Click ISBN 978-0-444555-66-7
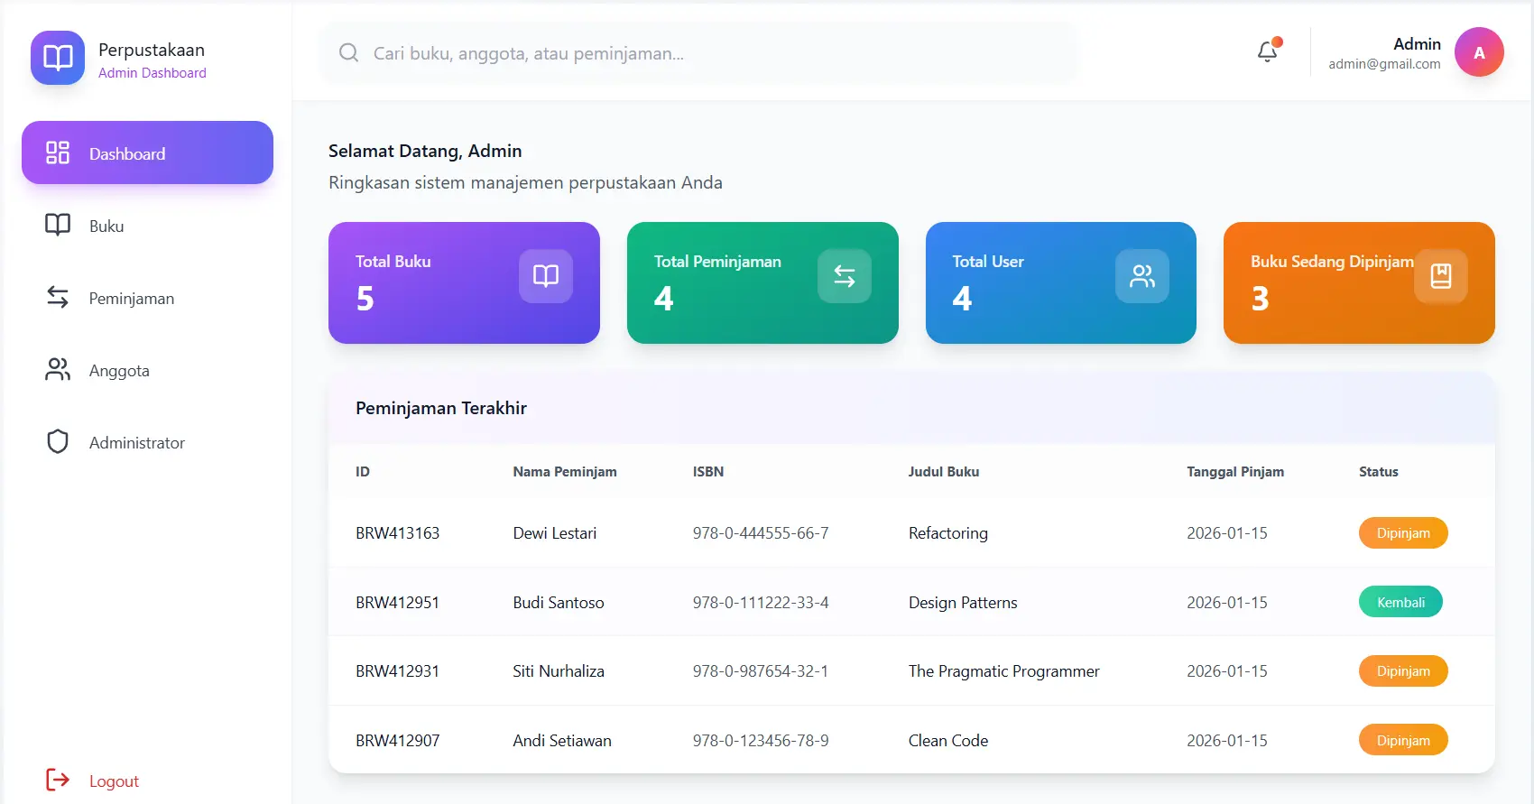The height and width of the screenshot is (804, 1534). (x=761, y=532)
